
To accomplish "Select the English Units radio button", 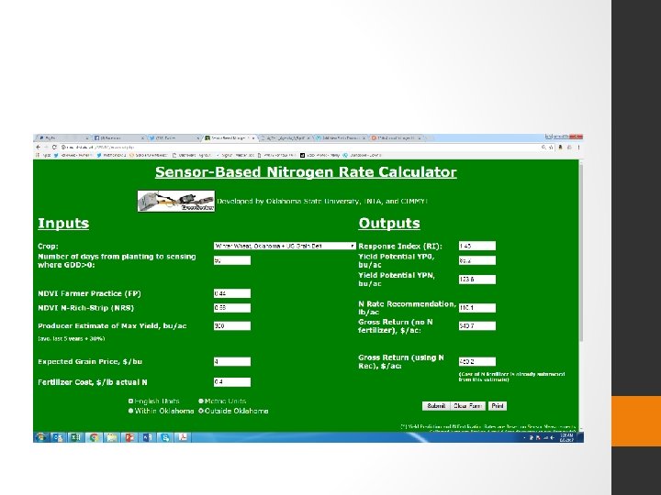I will click(130, 401).
